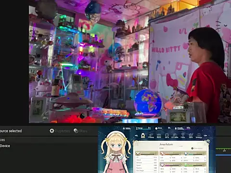This screenshot has height=173, width=231.
Task: Adjust the blue audio mixer volume slider
Action: pos(223,155)
